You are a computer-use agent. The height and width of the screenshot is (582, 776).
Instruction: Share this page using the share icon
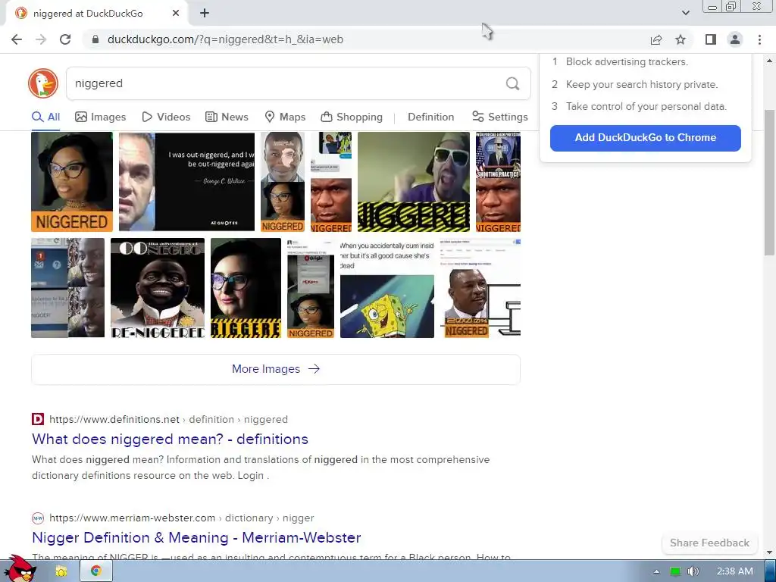(x=656, y=39)
